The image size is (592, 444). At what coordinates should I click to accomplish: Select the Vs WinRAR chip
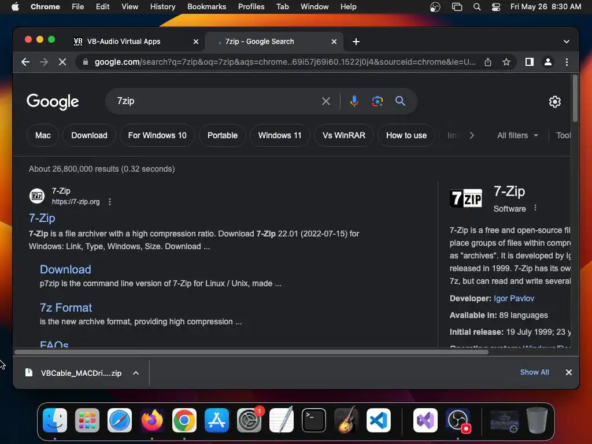(343, 135)
